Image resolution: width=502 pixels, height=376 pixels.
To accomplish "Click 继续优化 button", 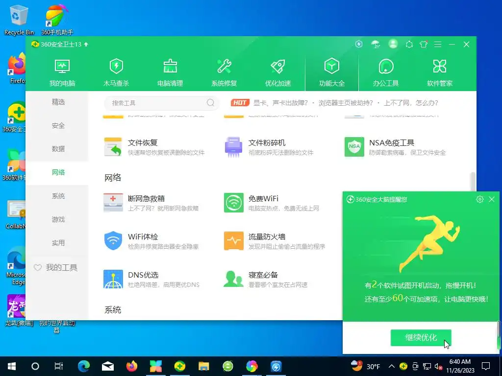I will tap(421, 338).
